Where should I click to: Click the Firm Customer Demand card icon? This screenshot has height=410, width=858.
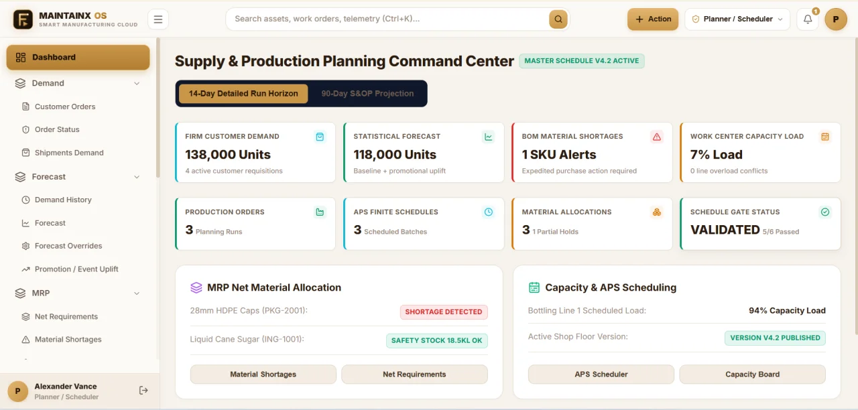(x=320, y=137)
